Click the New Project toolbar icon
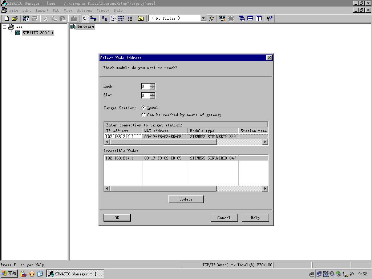This screenshot has width=372, height=279. pos(7,19)
